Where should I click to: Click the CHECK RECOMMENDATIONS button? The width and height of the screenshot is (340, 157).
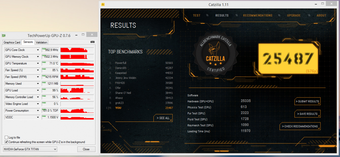[300, 126]
